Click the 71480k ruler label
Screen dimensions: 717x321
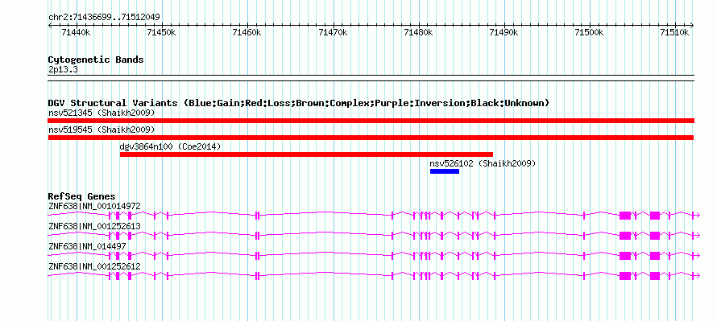click(418, 32)
